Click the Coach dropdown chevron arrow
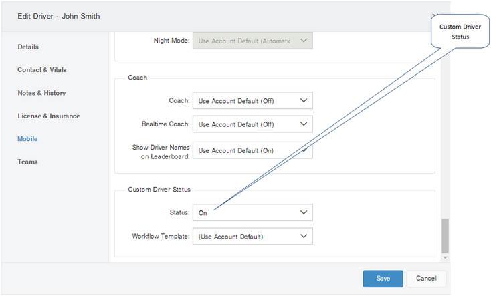 pyautogui.click(x=304, y=100)
